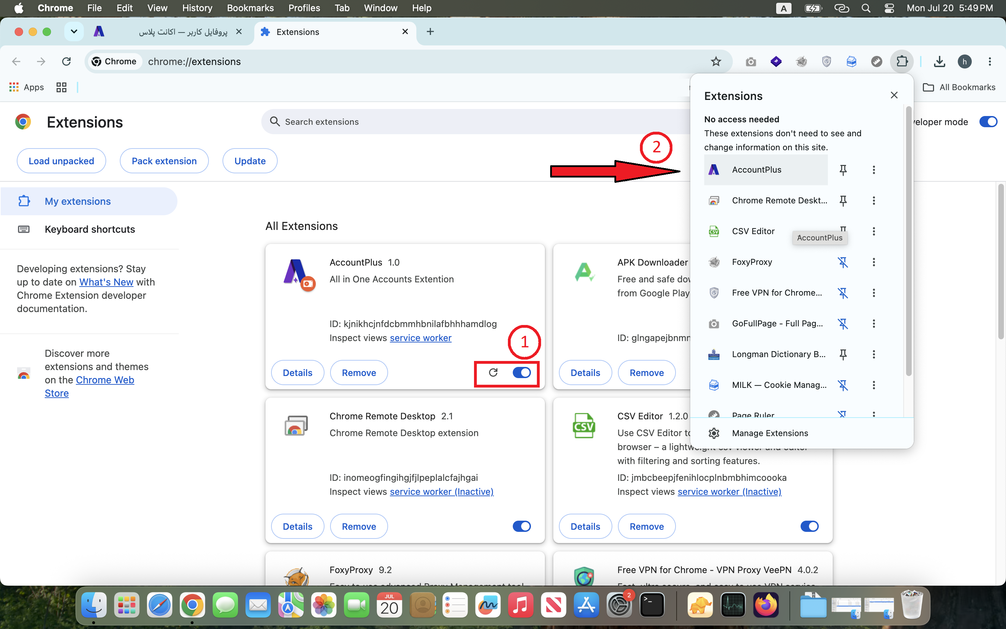Open the What's New link
The height and width of the screenshot is (629, 1006).
107,282
